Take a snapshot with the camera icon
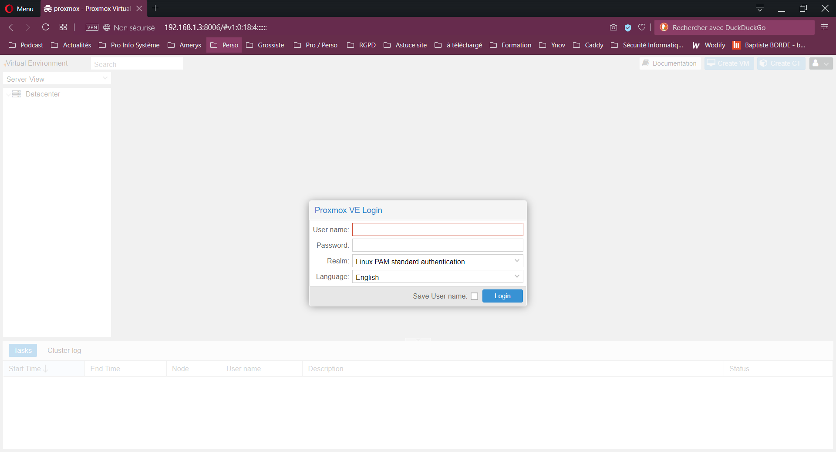 (614, 27)
